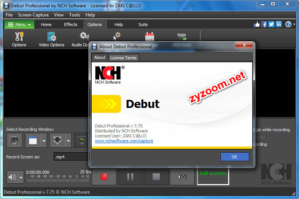299x199 pixels.
Task: Click the NCH Software logo in dialog
Action: tap(110, 75)
